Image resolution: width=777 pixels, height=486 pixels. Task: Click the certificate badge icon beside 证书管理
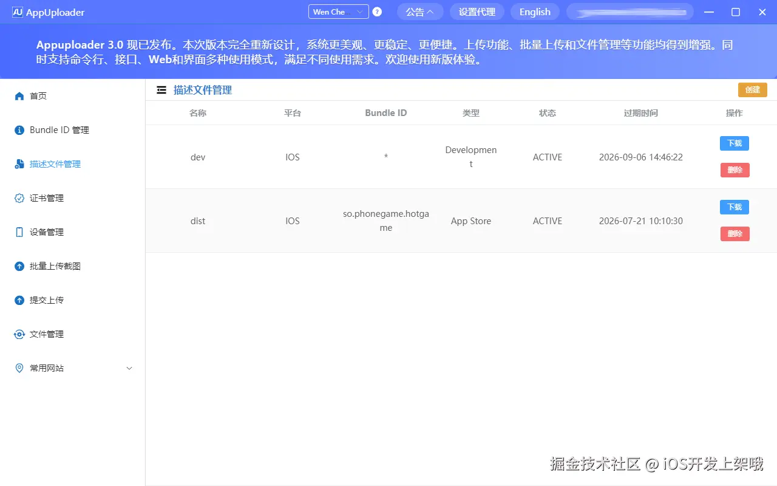pyautogui.click(x=19, y=198)
